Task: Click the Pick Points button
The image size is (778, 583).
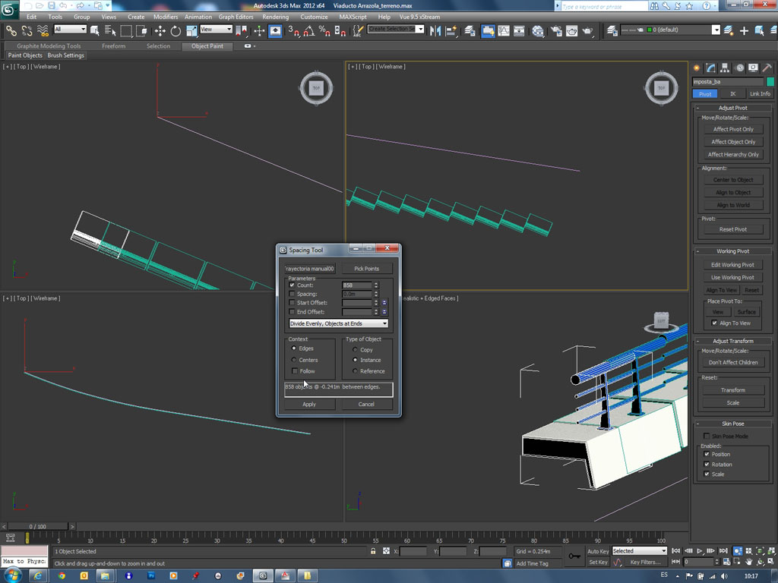Action: 367,269
